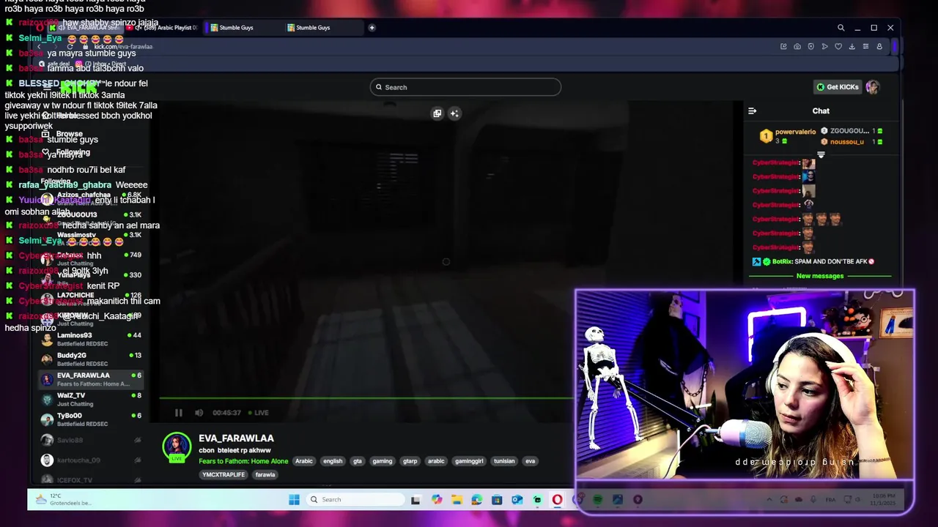Open EVA_FARAWLAA channel in sidebar
Viewport: 938px width, 527px height.
click(91, 379)
